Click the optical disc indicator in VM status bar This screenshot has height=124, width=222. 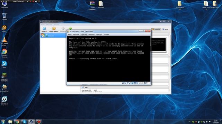tap(125, 83)
